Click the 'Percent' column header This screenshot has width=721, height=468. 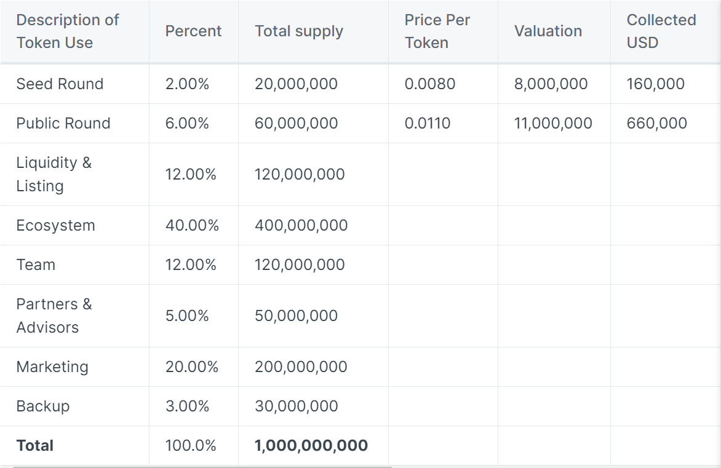click(193, 31)
